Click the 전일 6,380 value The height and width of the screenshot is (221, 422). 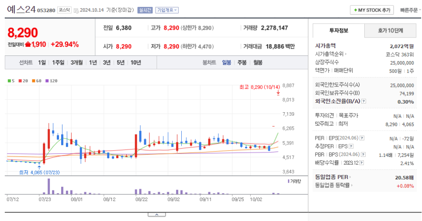[124, 28]
